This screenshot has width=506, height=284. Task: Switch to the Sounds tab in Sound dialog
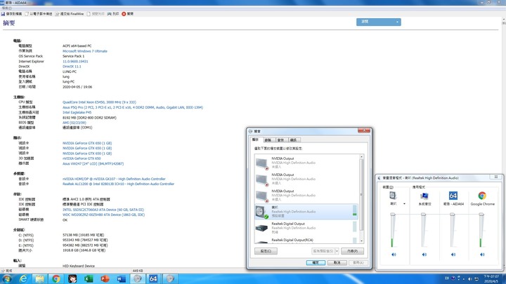pos(280,140)
